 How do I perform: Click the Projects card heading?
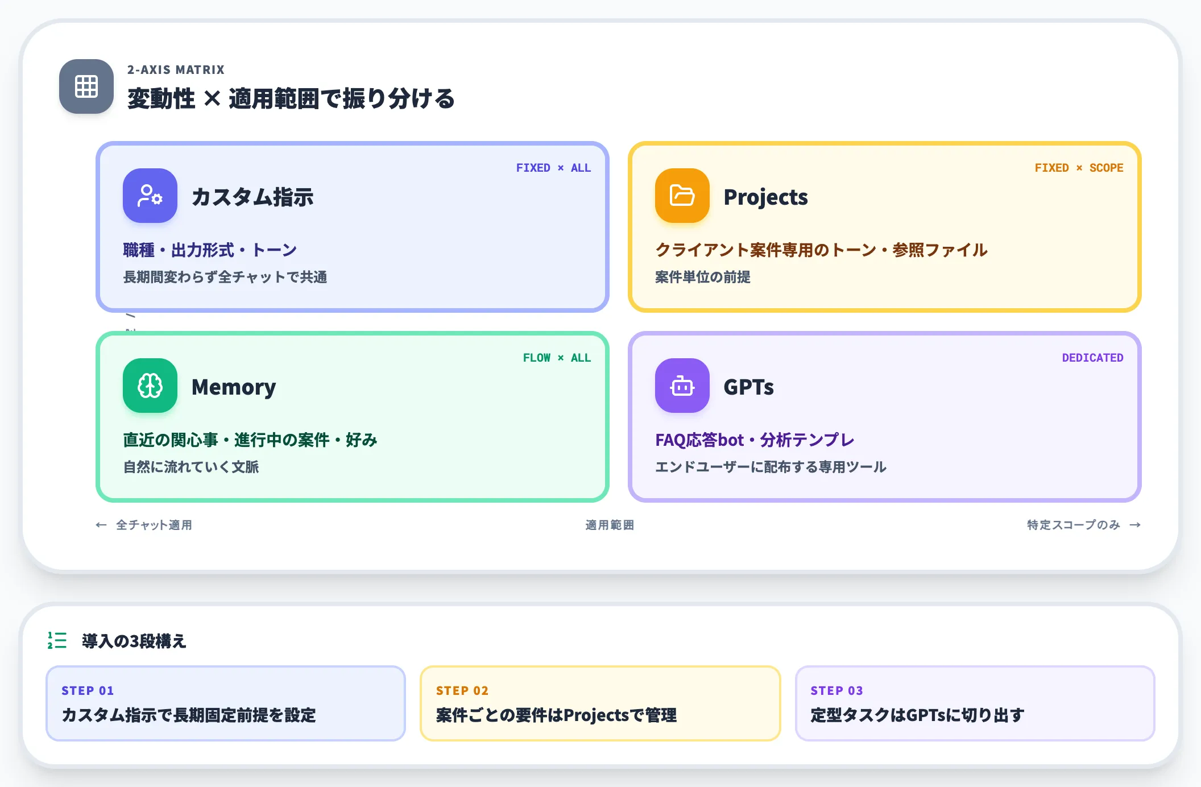click(x=765, y=197)
